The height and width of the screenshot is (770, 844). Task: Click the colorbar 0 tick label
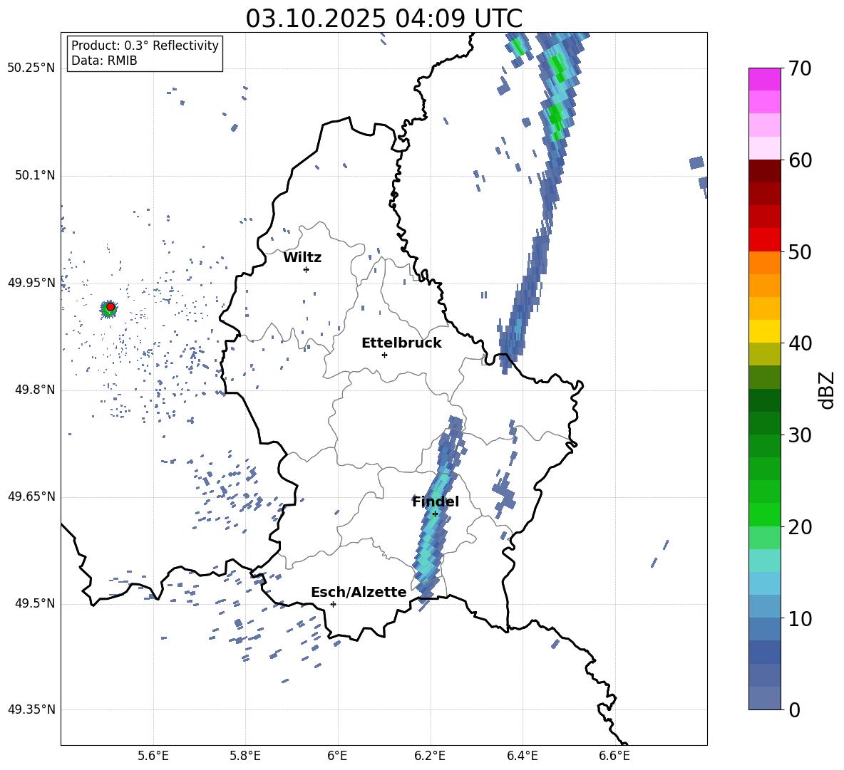point(794,709)
